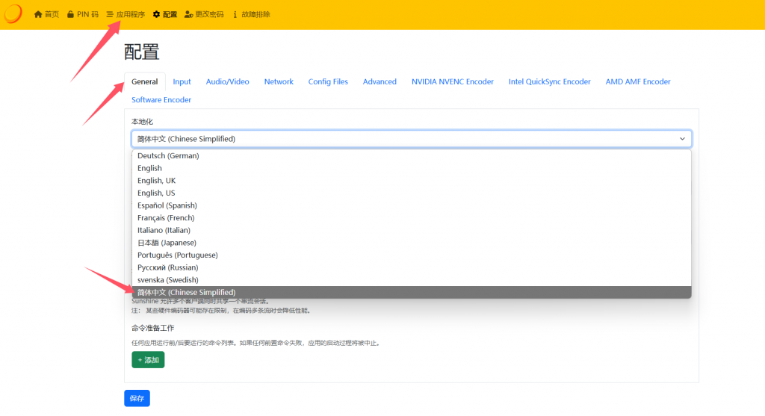Choose Español (Spanish) option

412,205
